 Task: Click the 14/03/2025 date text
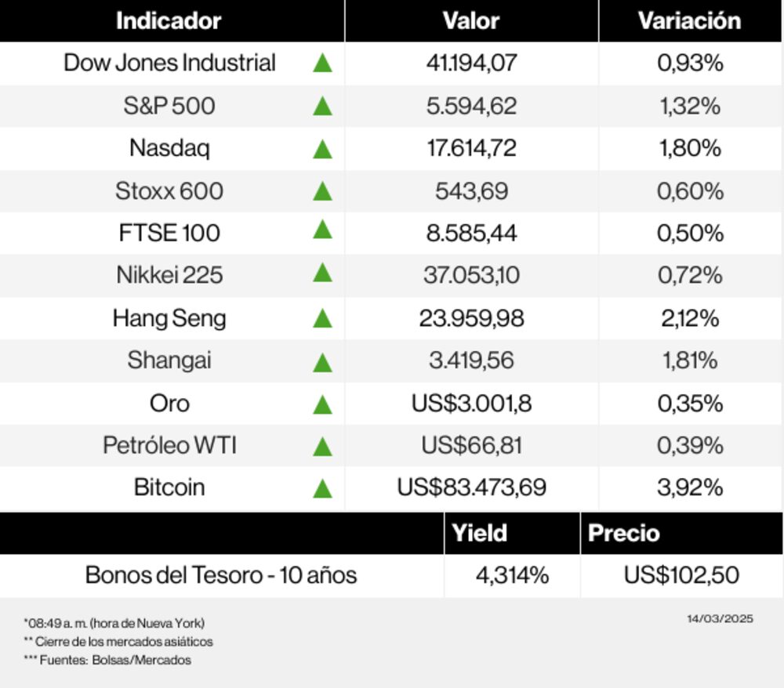point(720,619)
